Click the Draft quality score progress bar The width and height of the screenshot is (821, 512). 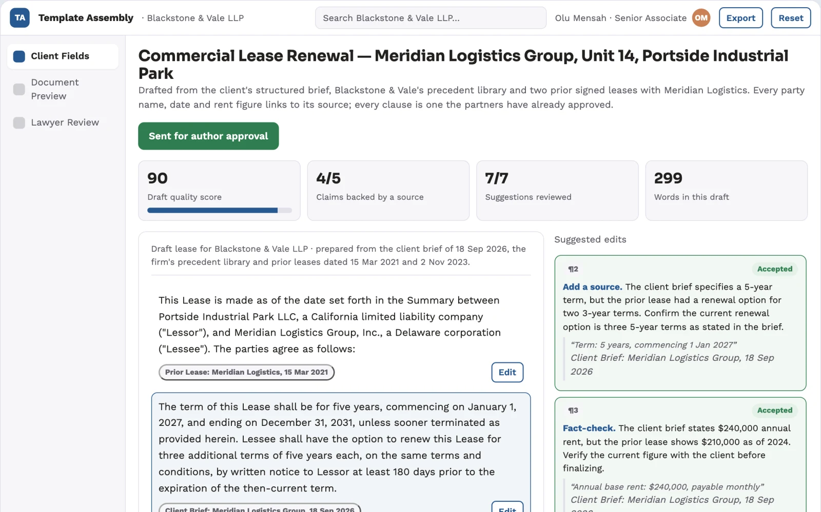point(220,210)
